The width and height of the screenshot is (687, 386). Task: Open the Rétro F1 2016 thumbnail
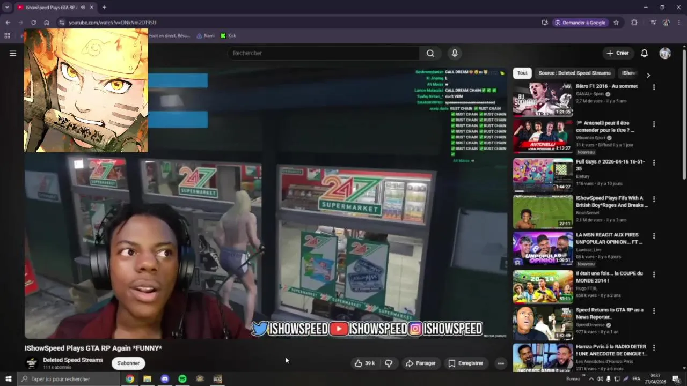543,99
